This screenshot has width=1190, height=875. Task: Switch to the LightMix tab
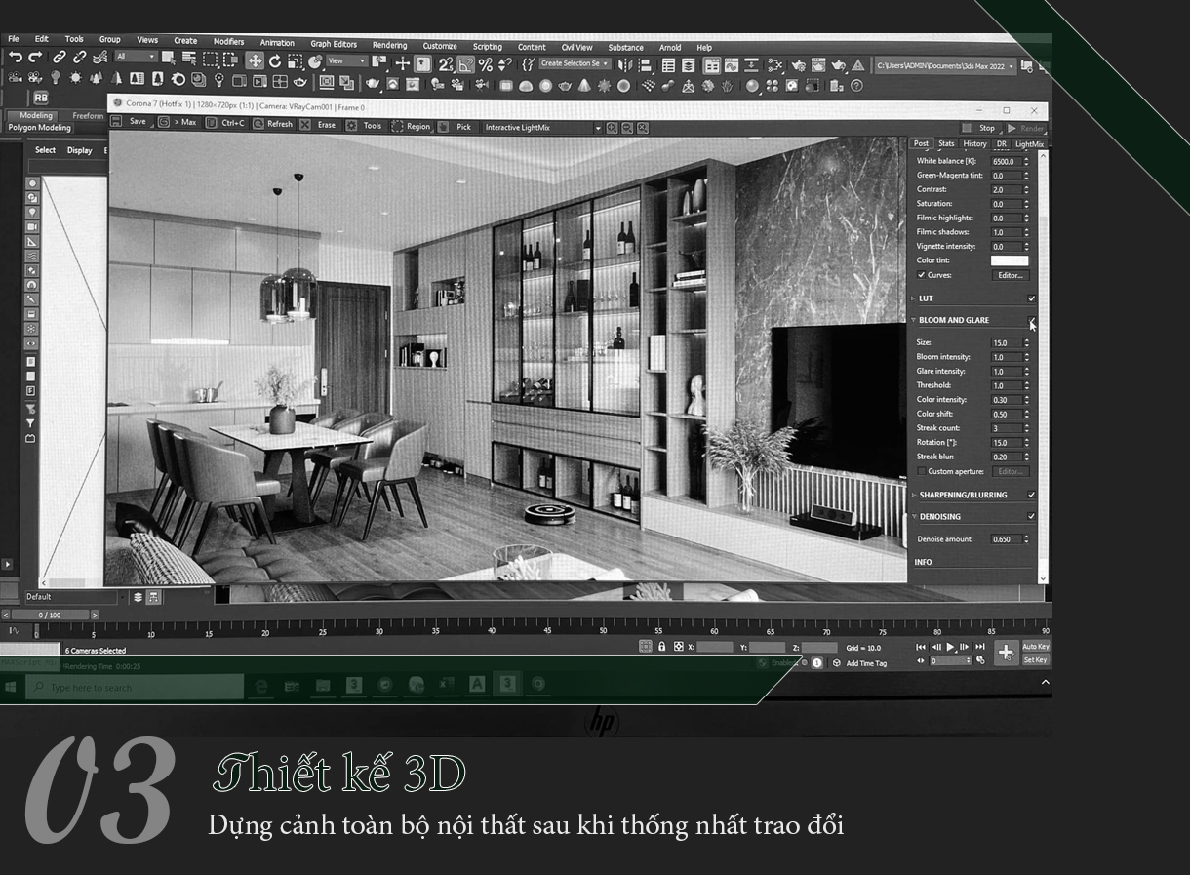coord(1029,144)
